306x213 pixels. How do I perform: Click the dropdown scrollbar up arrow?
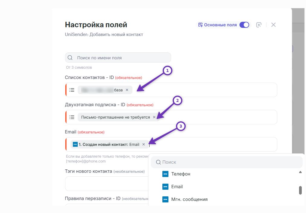(x=300, y=172)
